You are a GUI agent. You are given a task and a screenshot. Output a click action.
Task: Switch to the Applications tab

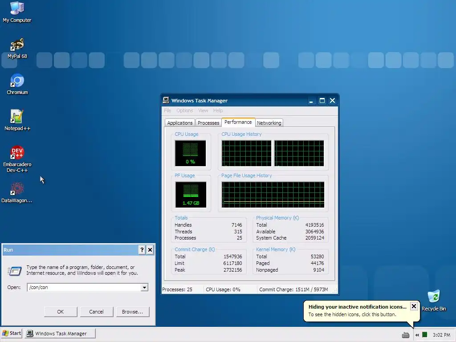point(180,123)
